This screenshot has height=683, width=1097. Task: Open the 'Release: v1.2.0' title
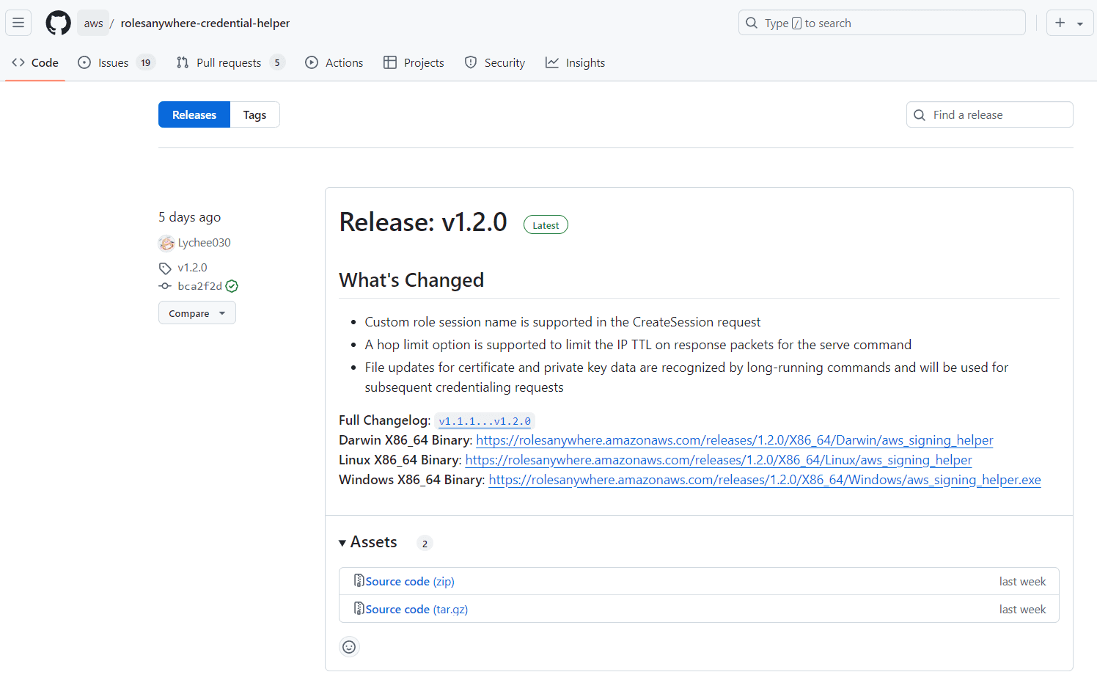423,222
